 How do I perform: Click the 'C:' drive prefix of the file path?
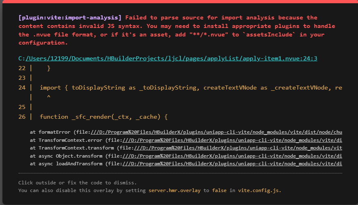click(22, 58)
